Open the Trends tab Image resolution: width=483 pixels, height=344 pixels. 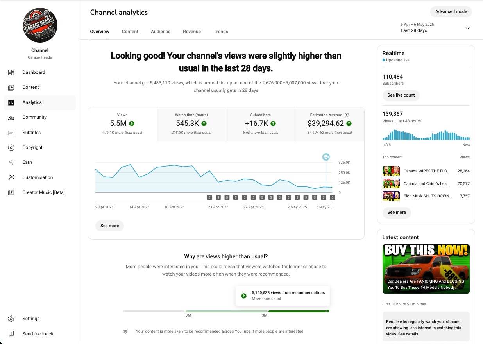221,32
